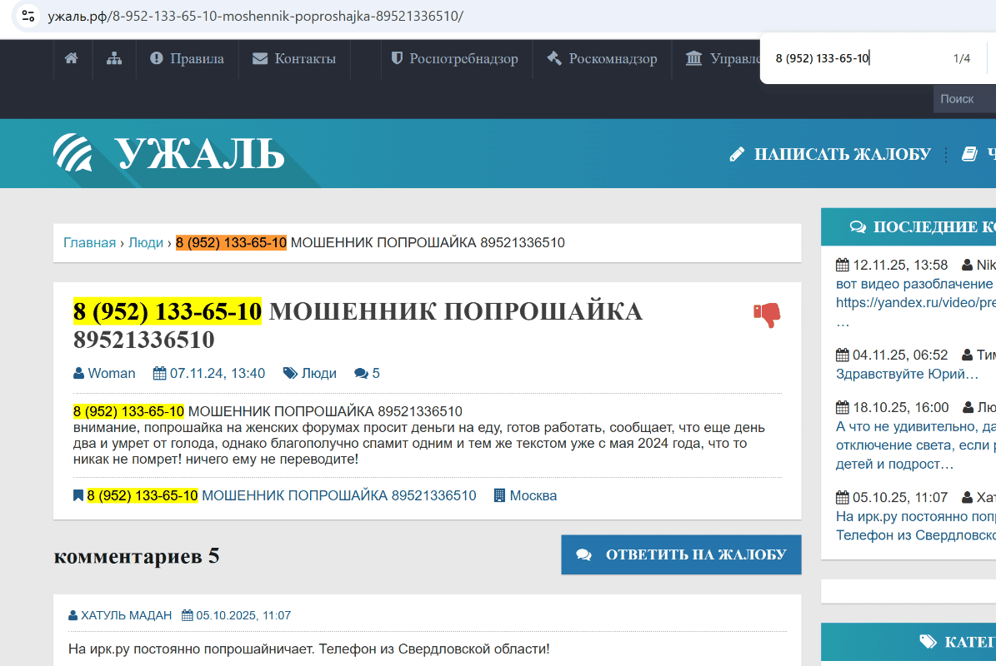The image size is (996, 666).
Task: Click the Люди breadcrumb link
Action: coord(146,242)
